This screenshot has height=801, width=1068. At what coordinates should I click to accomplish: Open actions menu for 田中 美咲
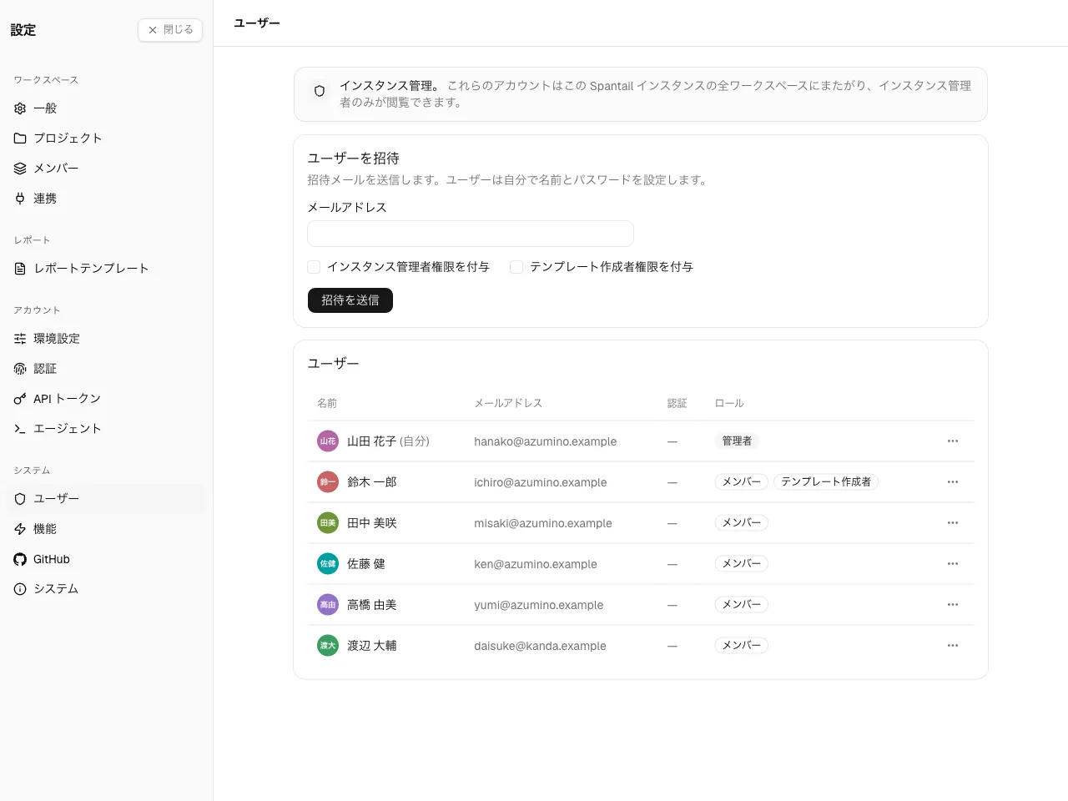point(953,523)
